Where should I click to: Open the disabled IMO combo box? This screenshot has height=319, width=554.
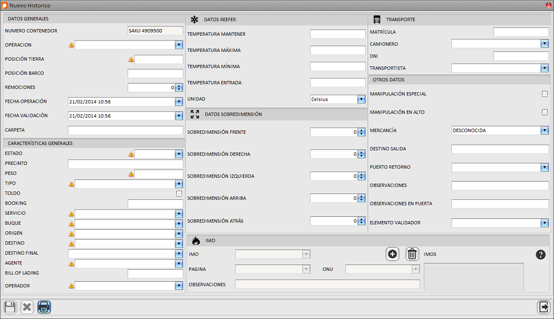(306, 254)
